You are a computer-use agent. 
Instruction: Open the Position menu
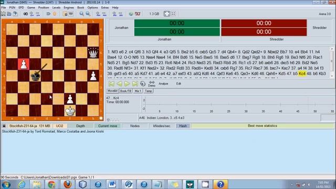pos(44,7)
